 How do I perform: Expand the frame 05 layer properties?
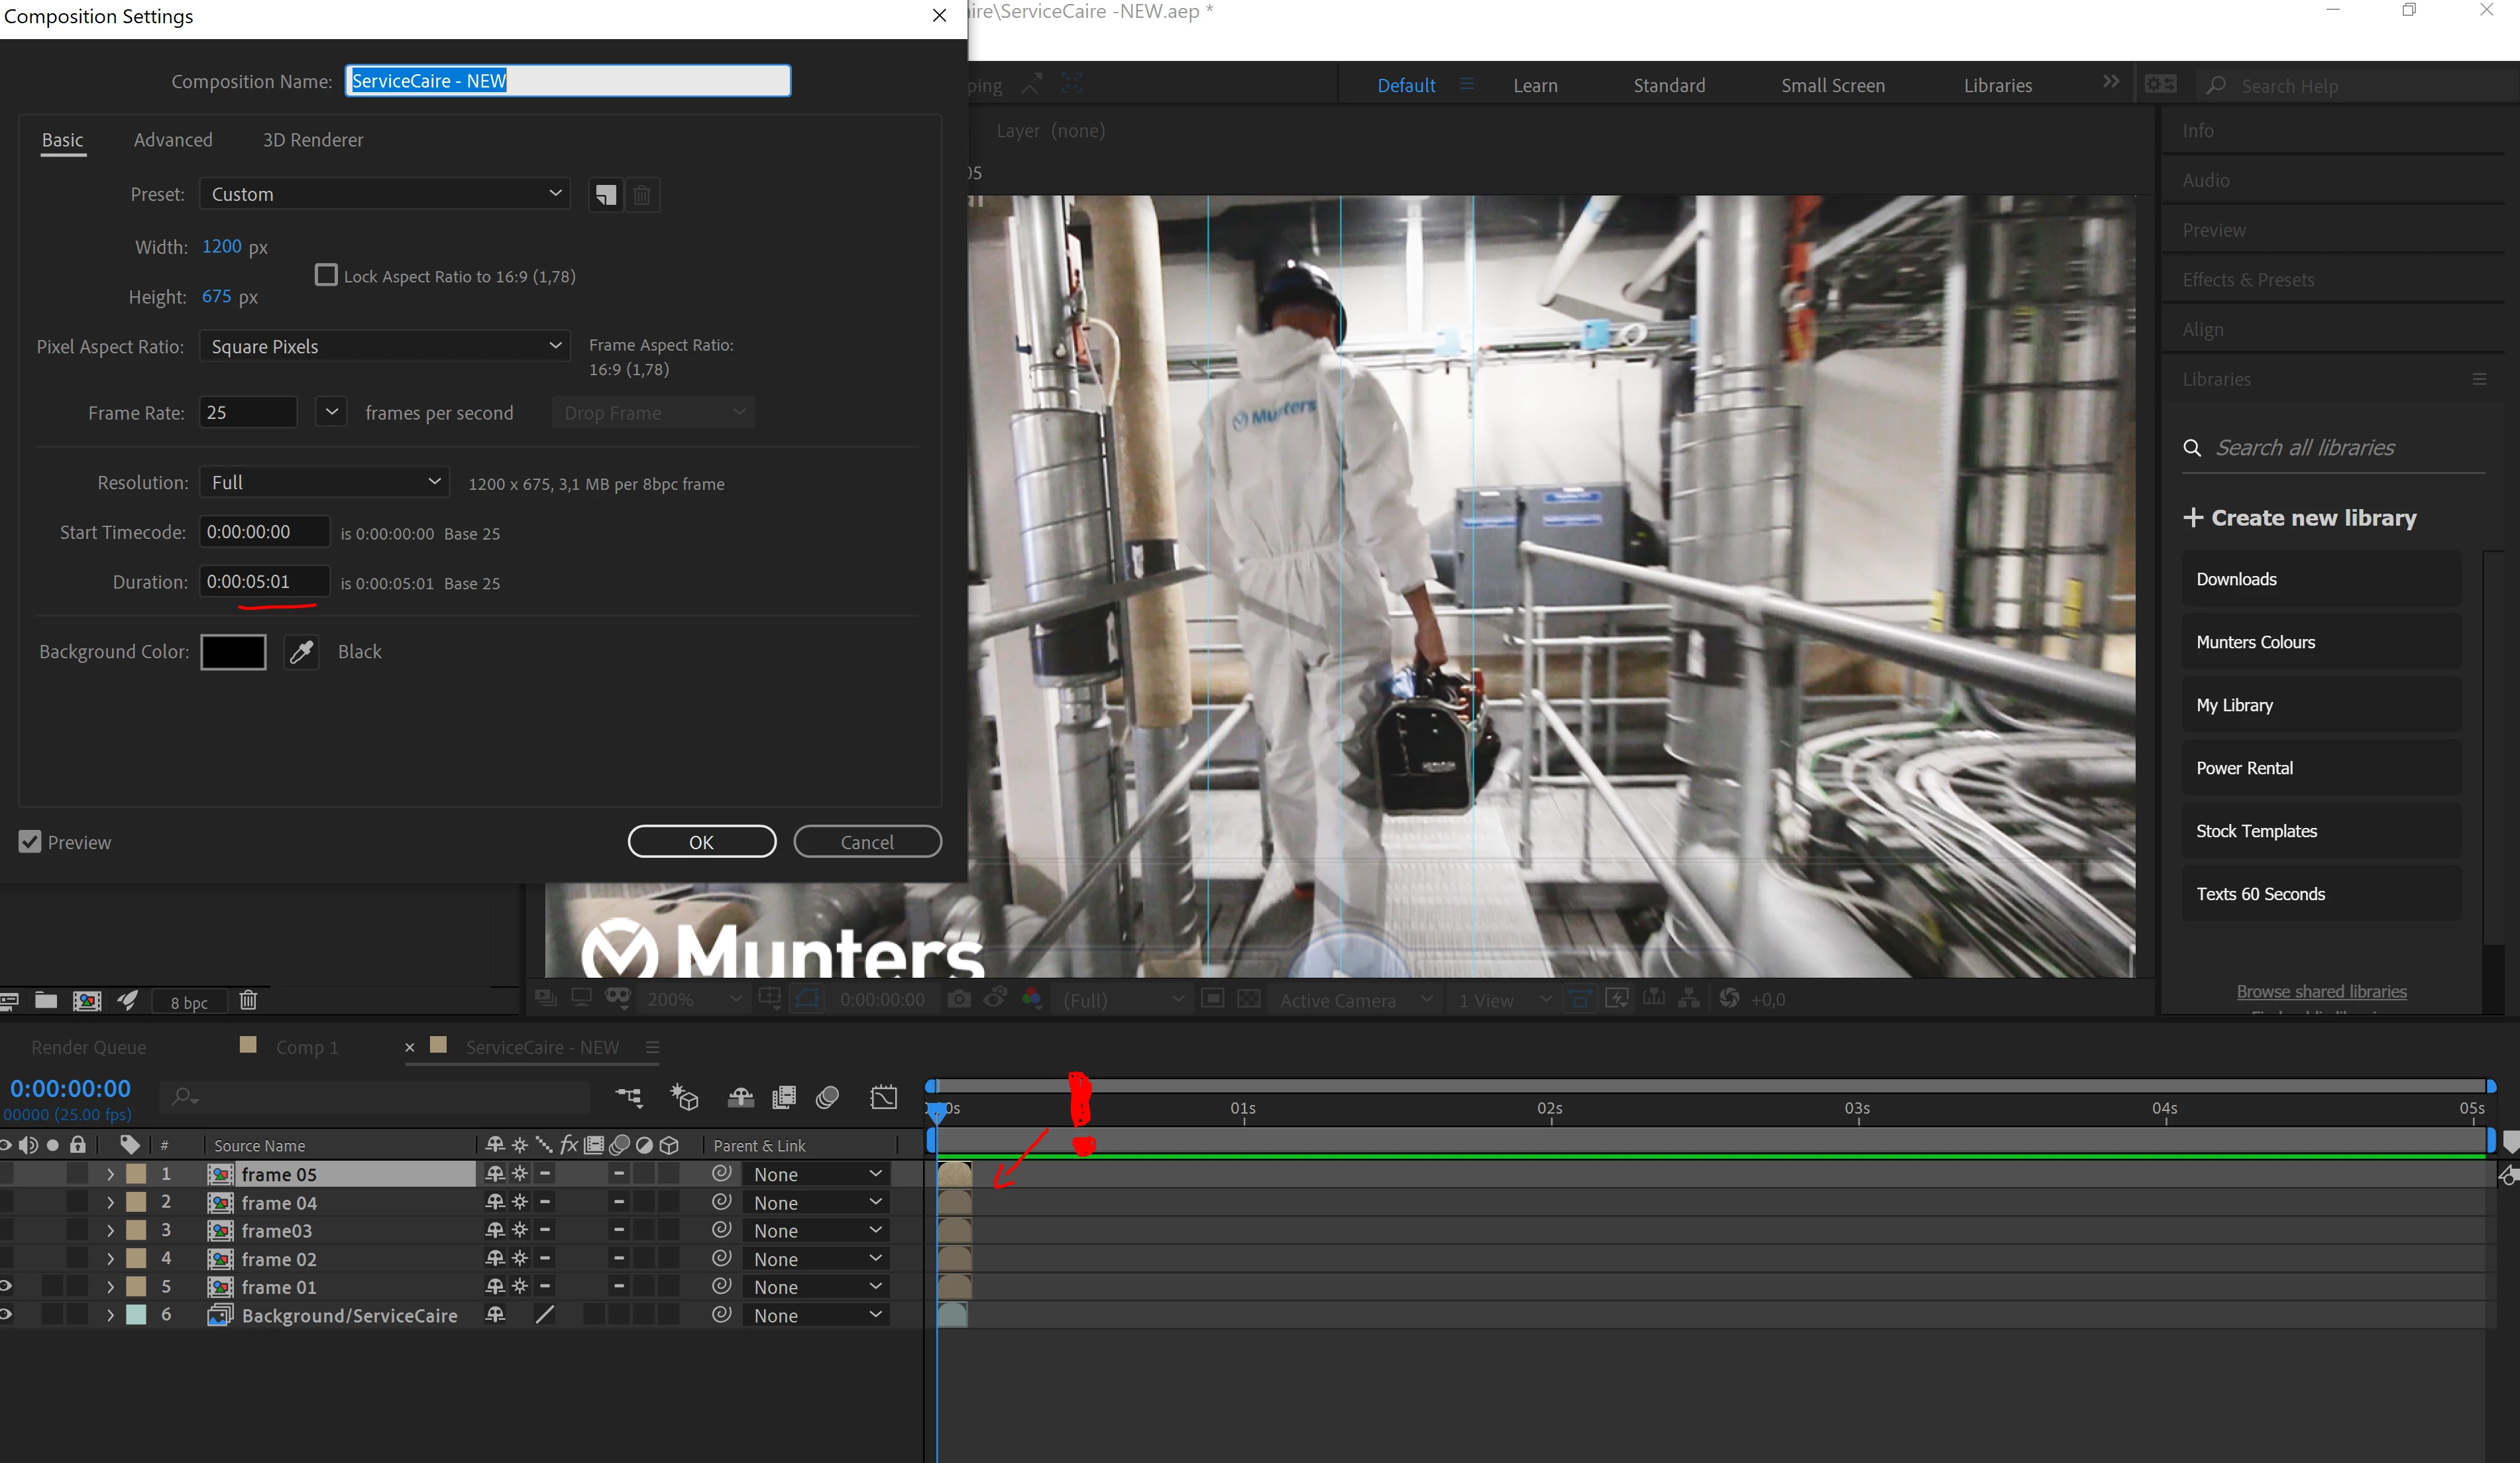coord(110,1175)
